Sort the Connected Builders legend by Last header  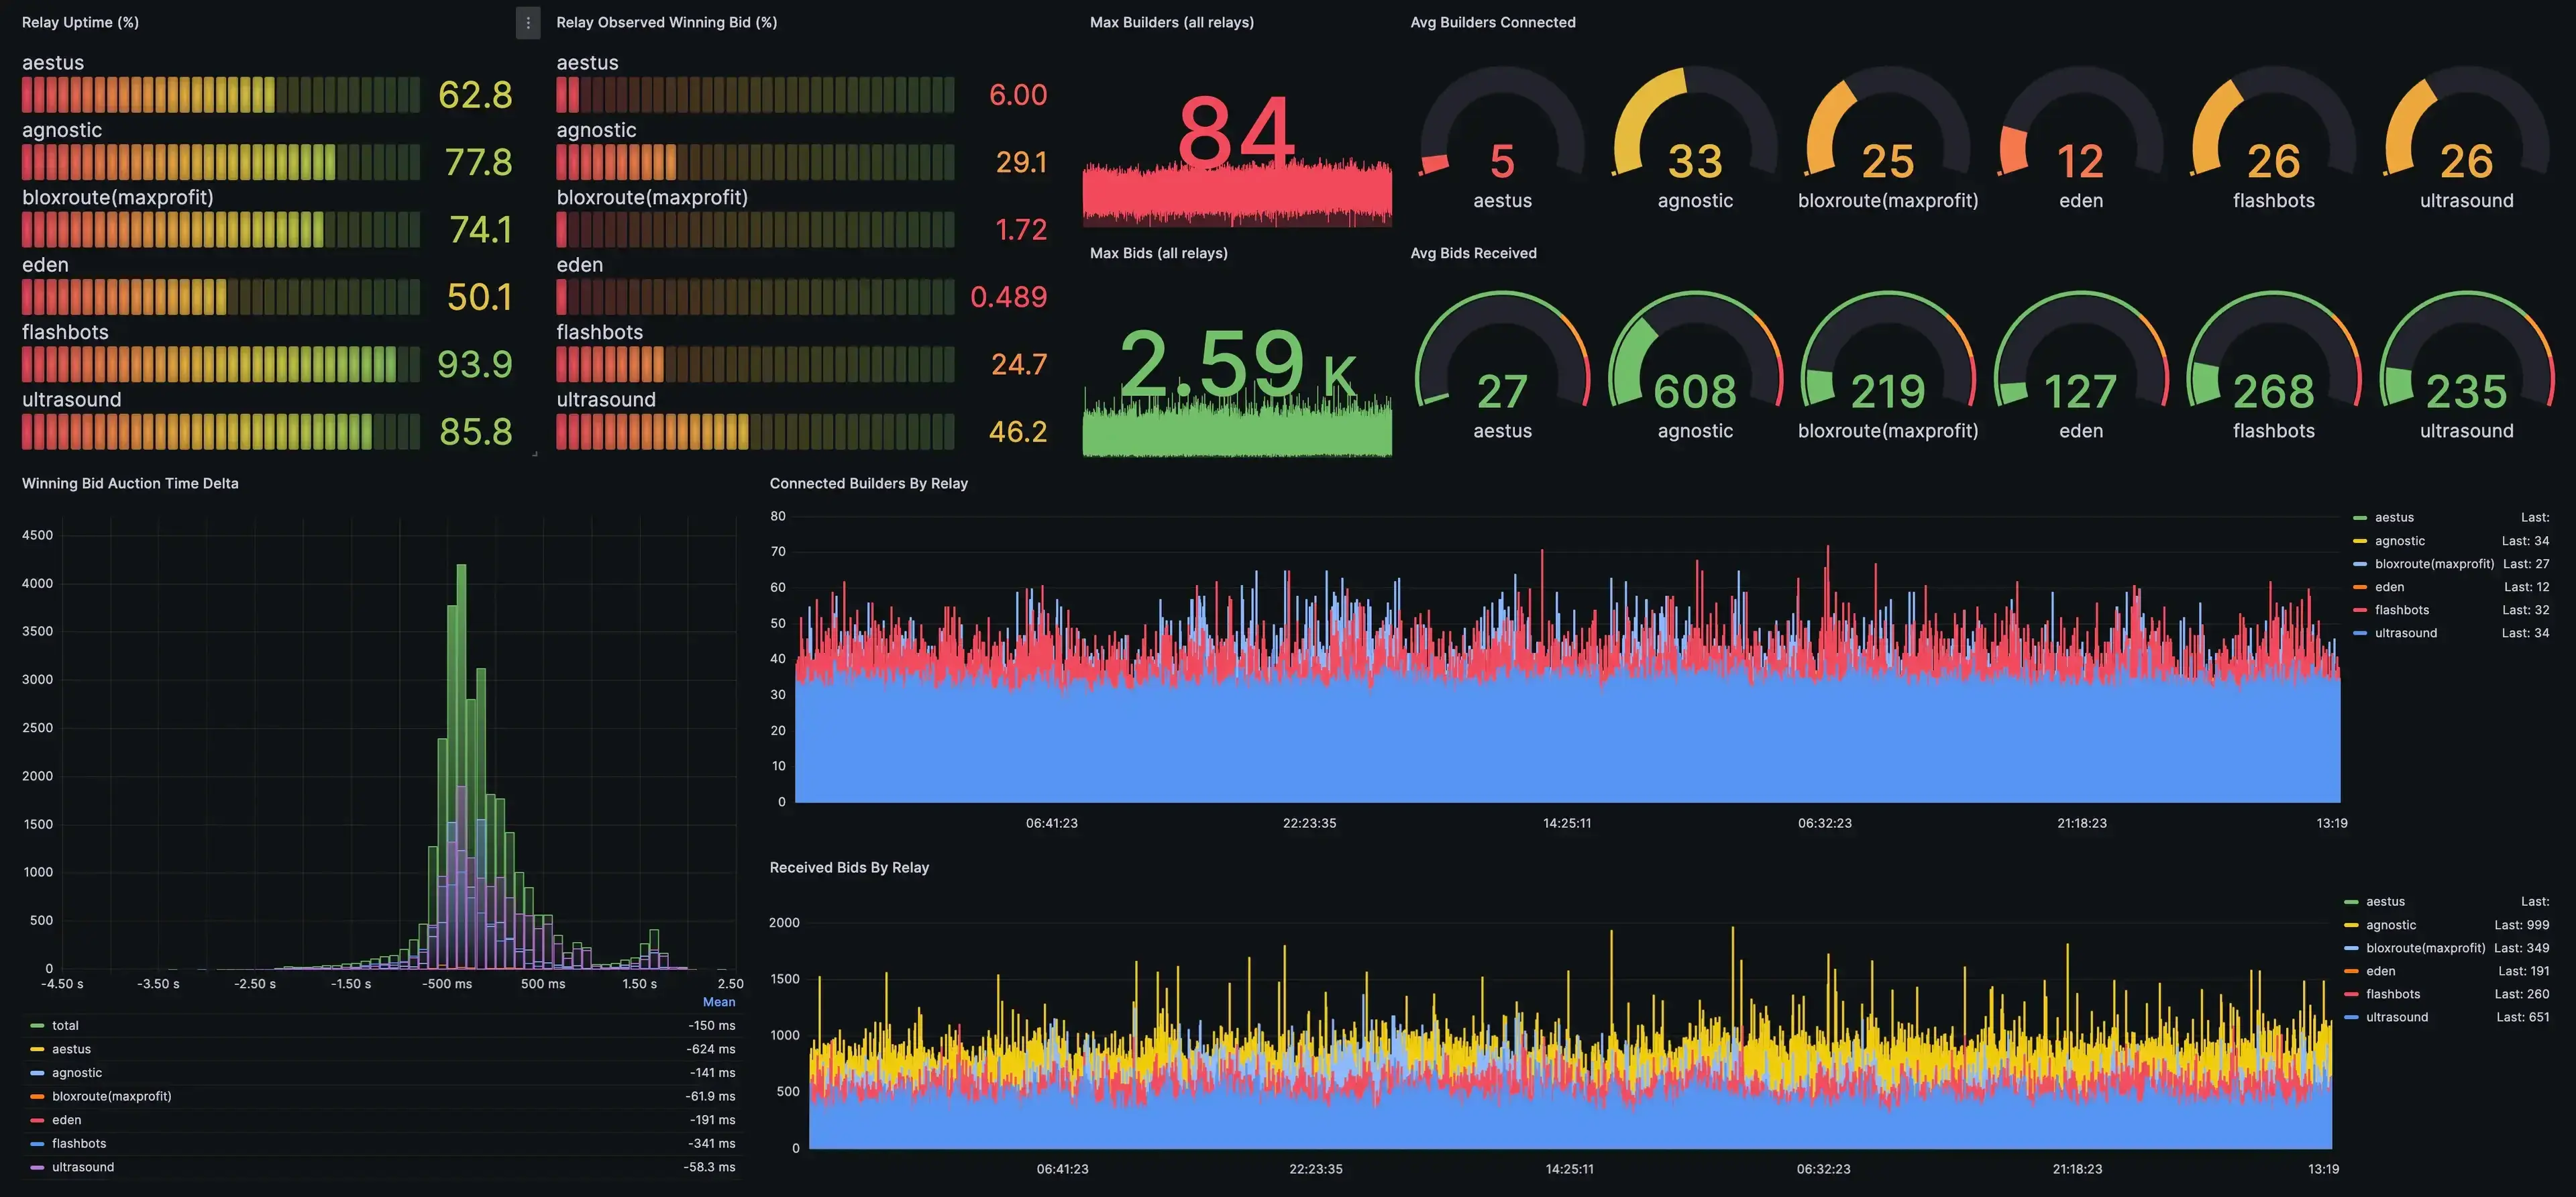[x=2534, y=517]
